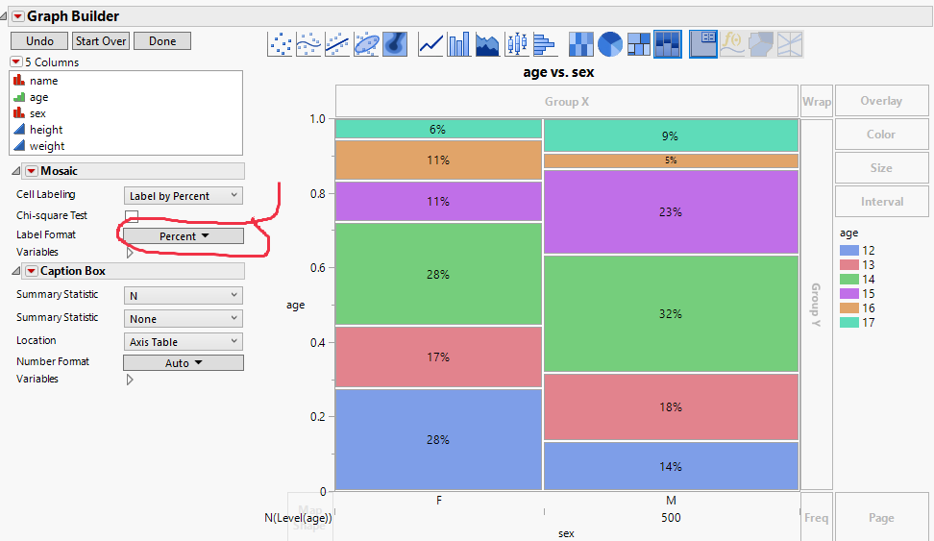Select the Map Shapes element icon
The width and height of the screenshot is (934, 541).
click(761, 44)
